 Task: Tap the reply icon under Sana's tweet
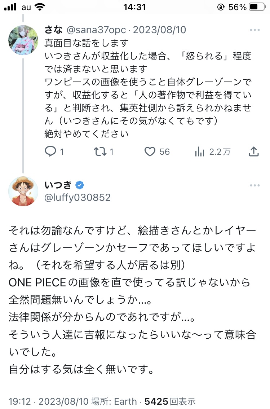(x=50, y=151)
